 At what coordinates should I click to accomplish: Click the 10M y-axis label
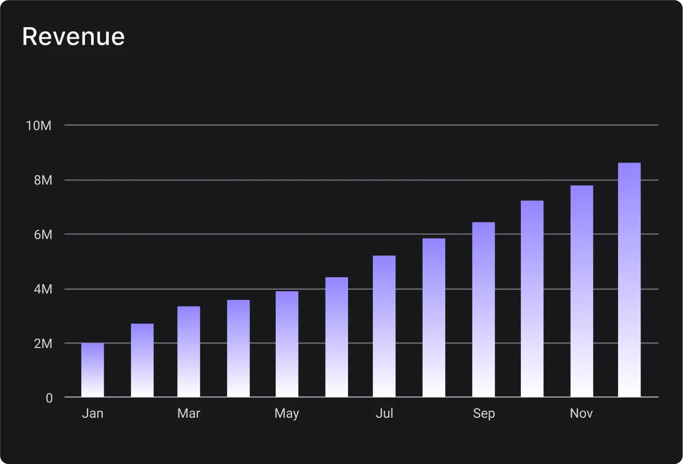(x=39, y=126)
